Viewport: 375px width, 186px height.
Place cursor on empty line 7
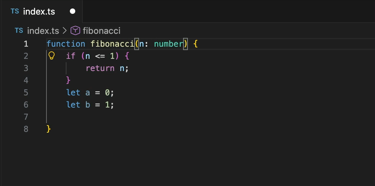[211, 117]
